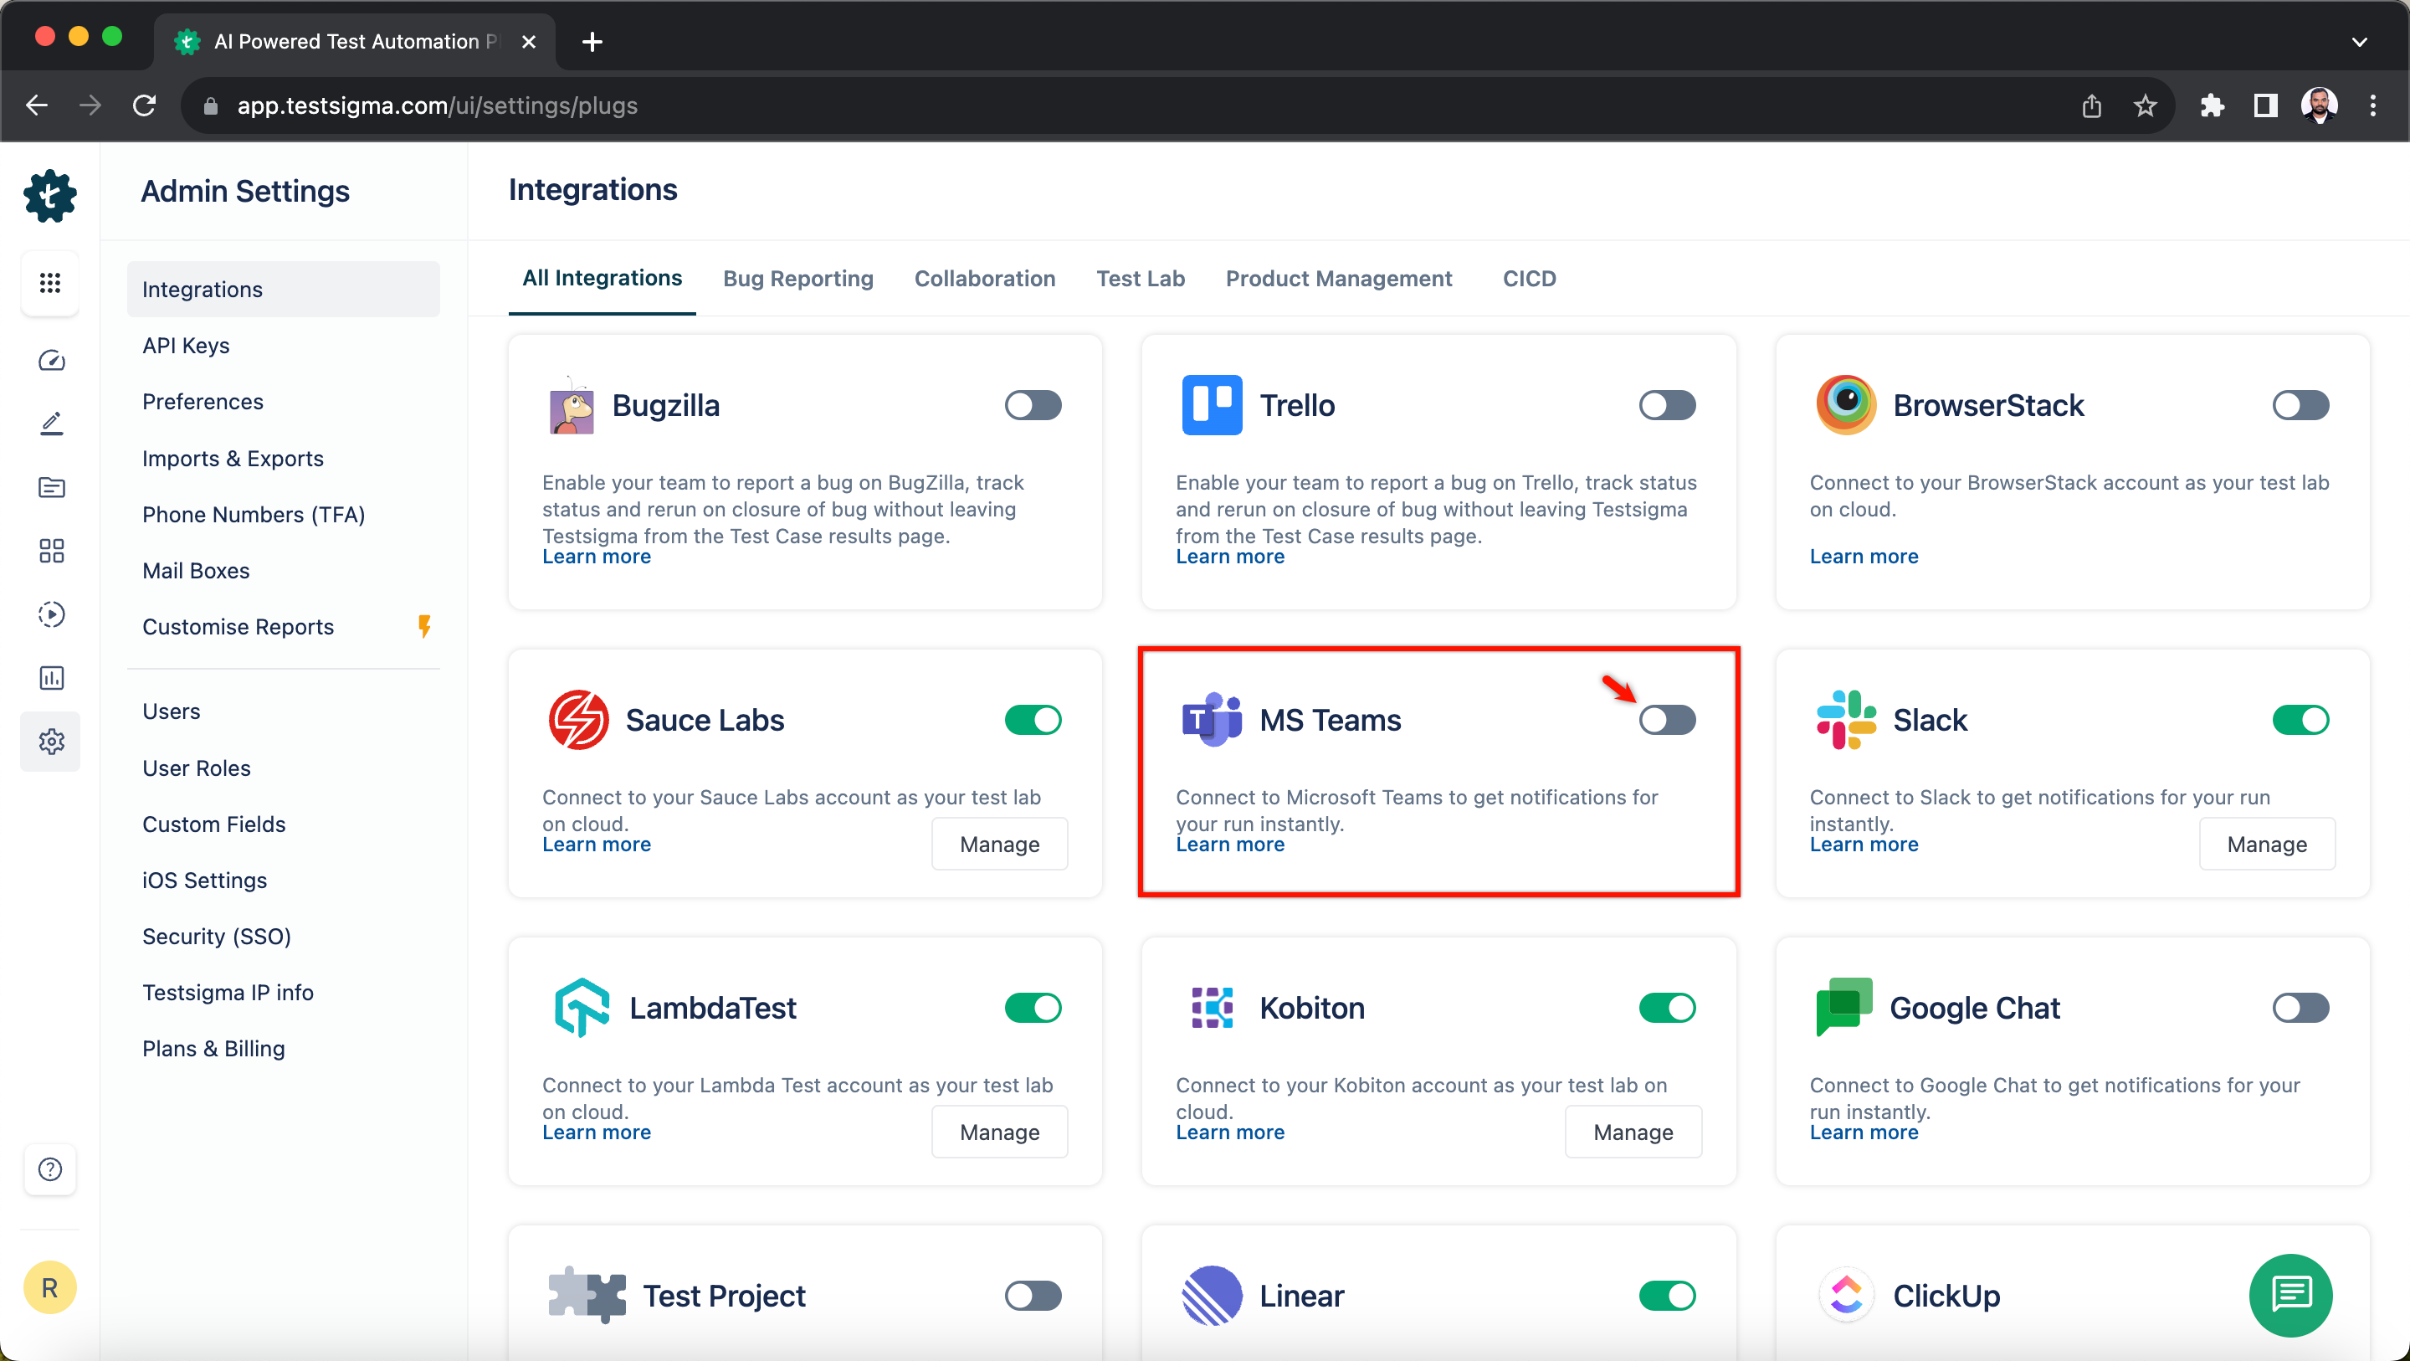Viewport: 2410px width, 1361px height.
Task: Enable the Bugzilla integration toggle
Action: 1033,404
